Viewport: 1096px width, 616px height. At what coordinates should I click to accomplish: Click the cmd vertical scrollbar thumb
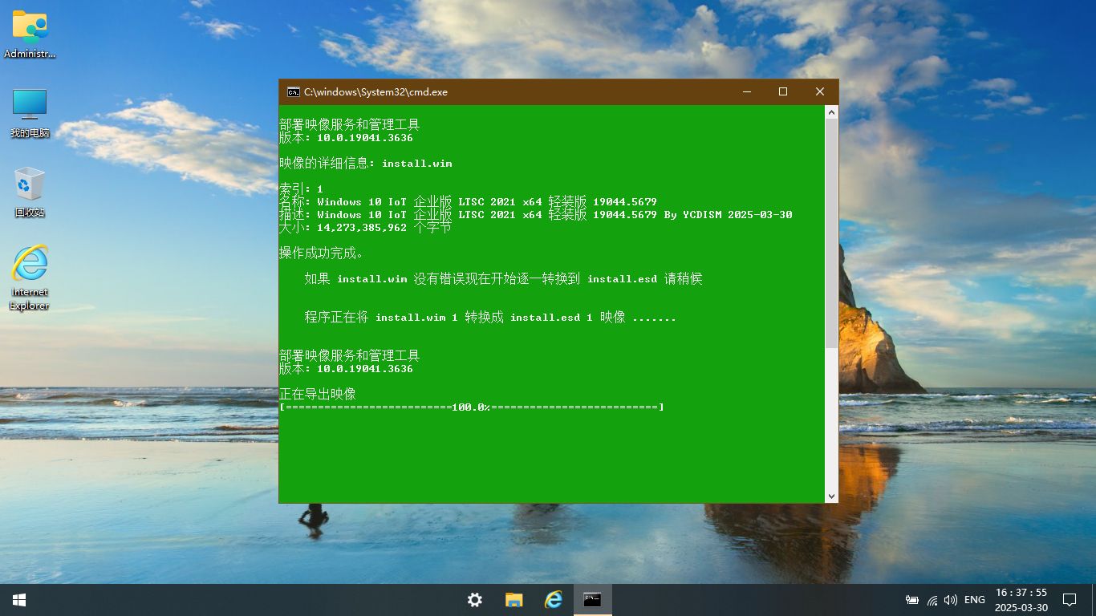[x=832, y=233]
